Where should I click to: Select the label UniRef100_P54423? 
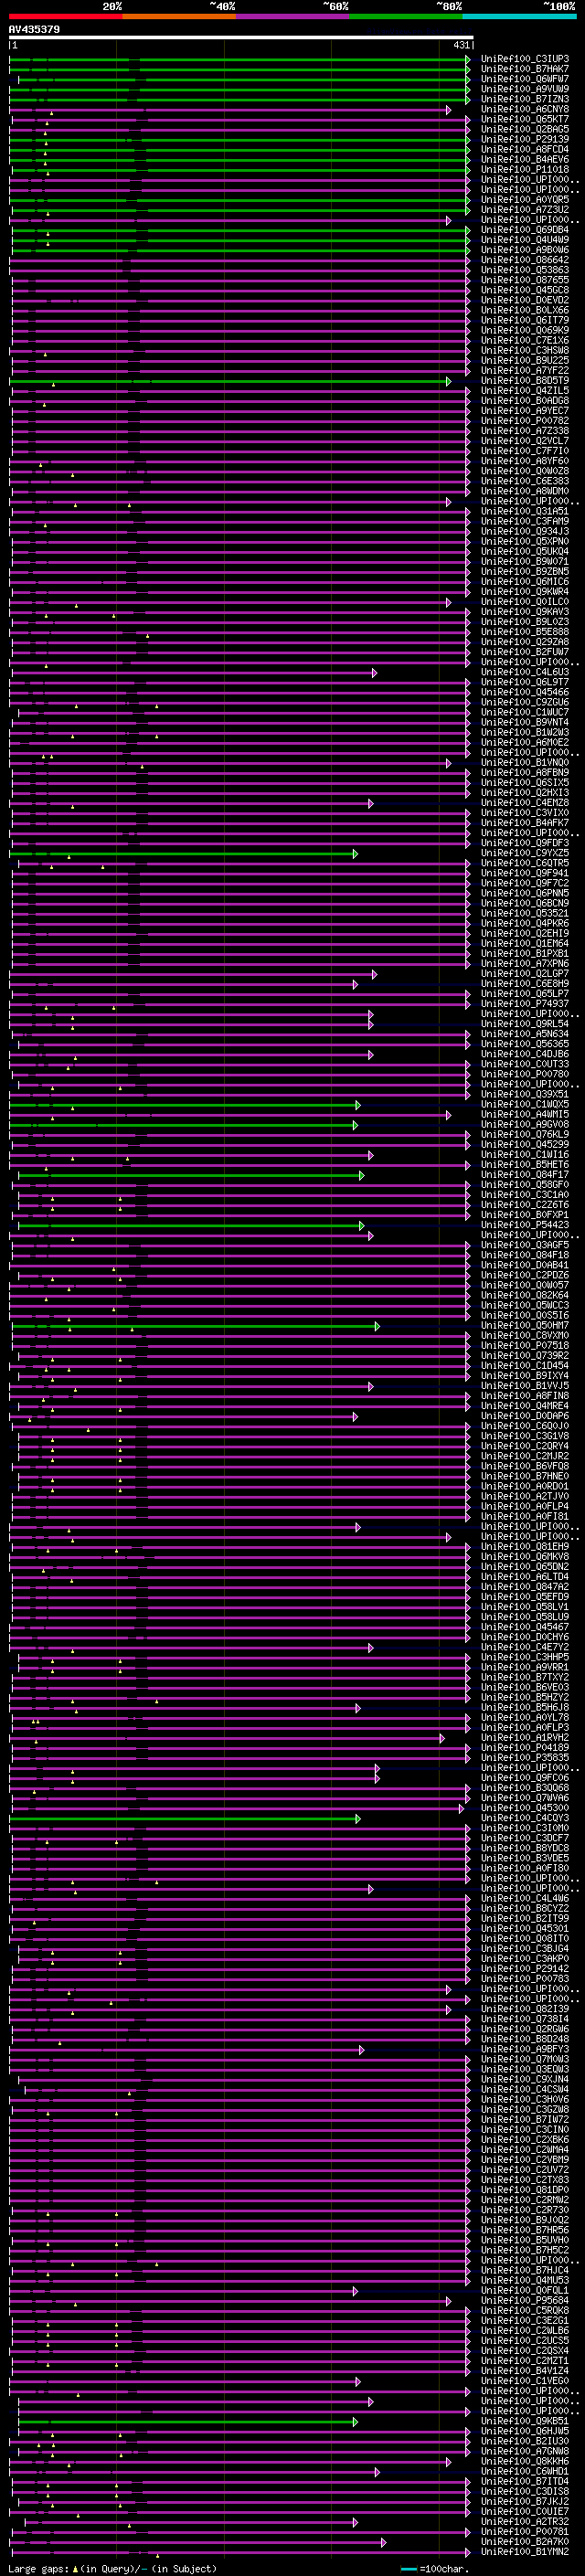click(524, 1225)
